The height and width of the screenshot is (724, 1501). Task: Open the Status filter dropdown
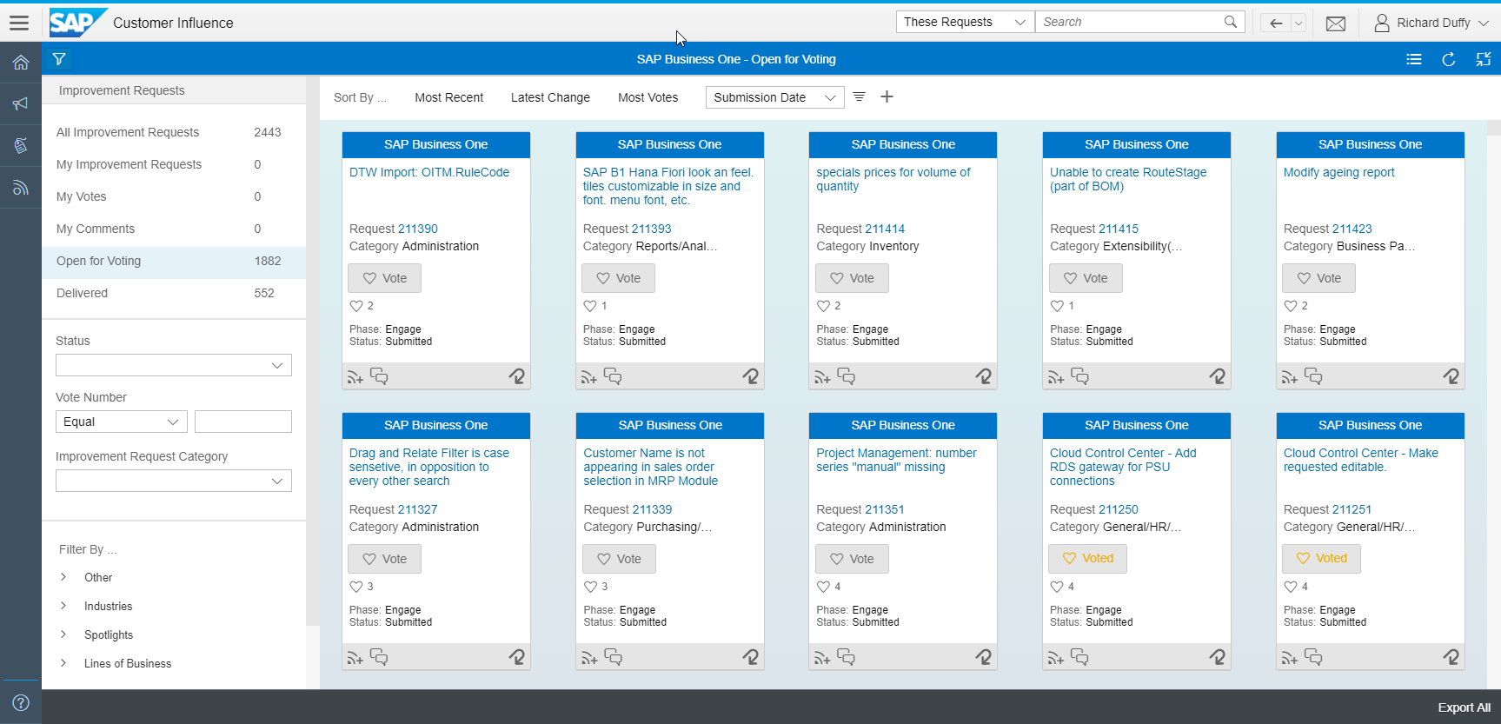tap(174, 365)
